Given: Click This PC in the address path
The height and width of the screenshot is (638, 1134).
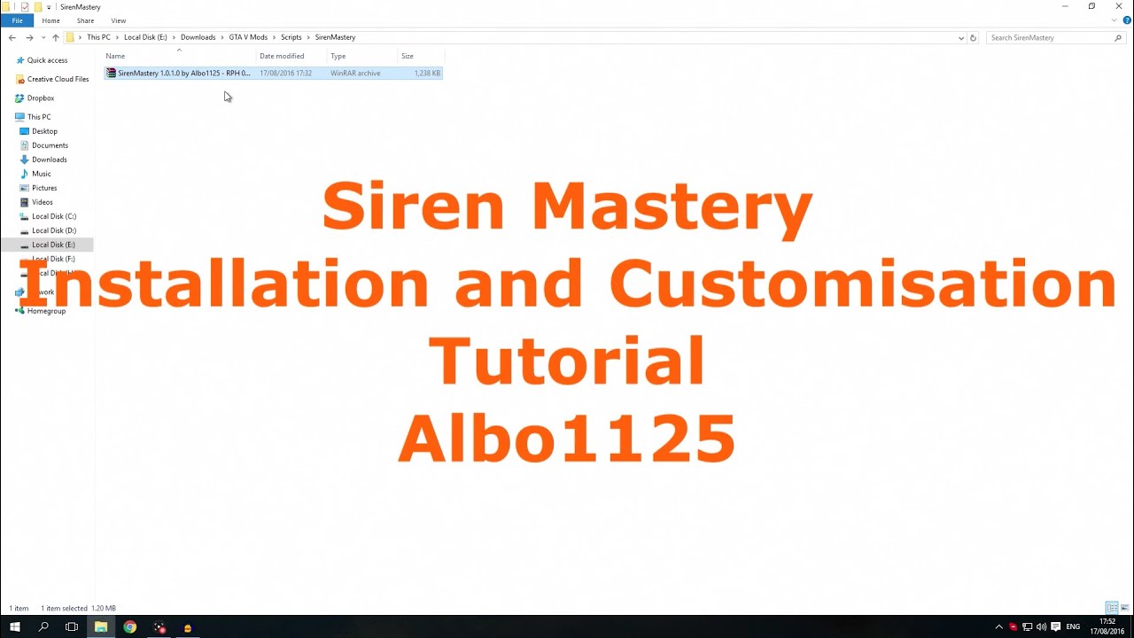Looking at the screenshot, I should click(x=98, y=37).
